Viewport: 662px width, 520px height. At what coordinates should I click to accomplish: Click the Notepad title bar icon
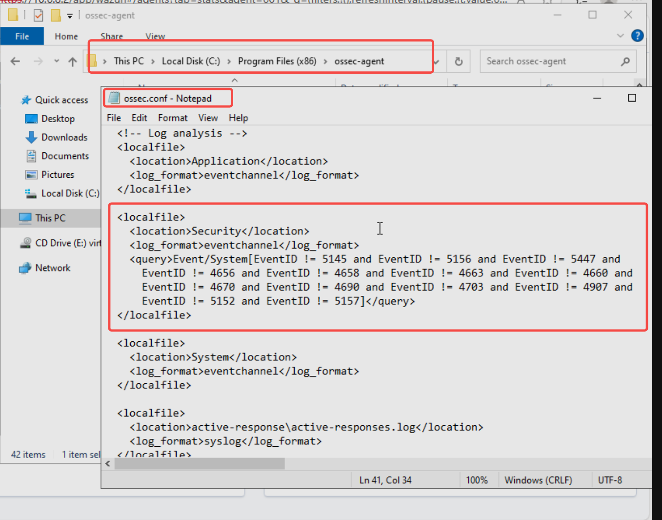114,98
